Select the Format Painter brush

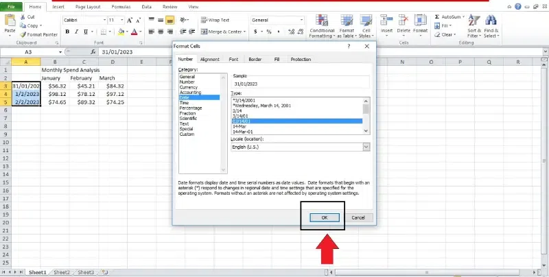coord(23,34)
